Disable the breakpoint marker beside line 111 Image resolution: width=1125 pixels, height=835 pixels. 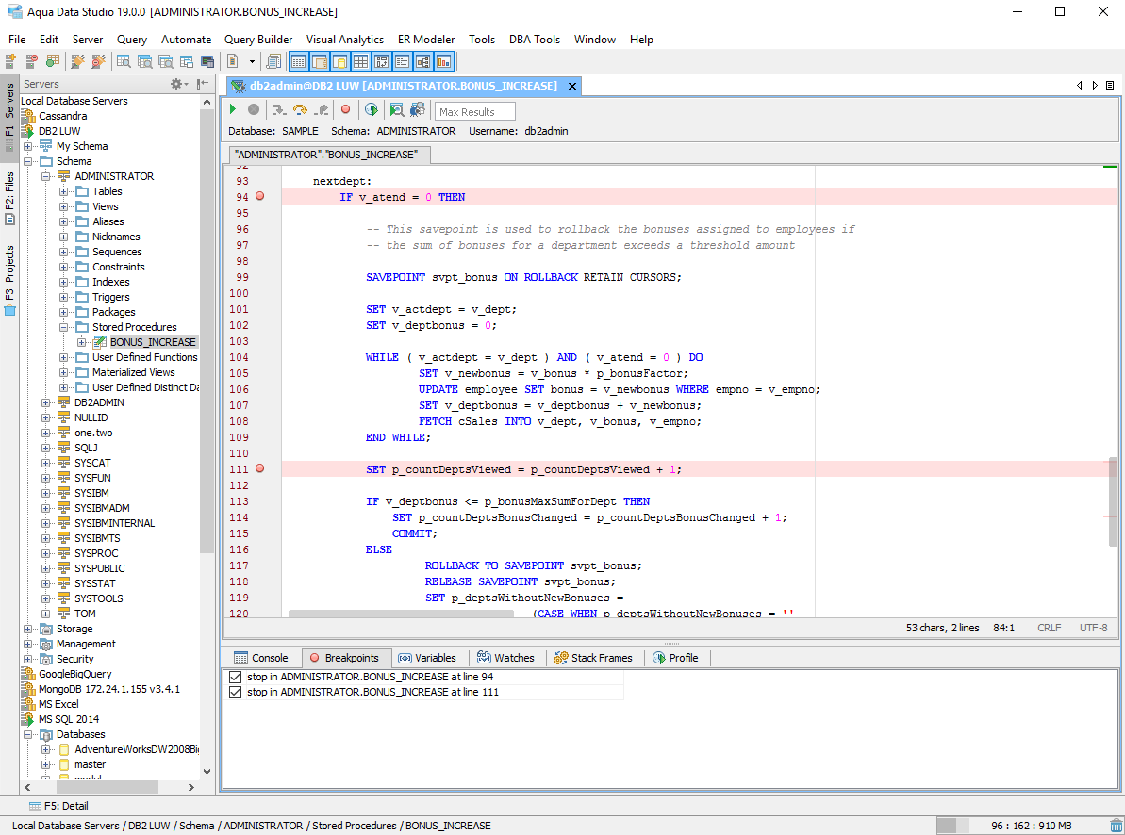pyautogui.click(x=259, y=468)
